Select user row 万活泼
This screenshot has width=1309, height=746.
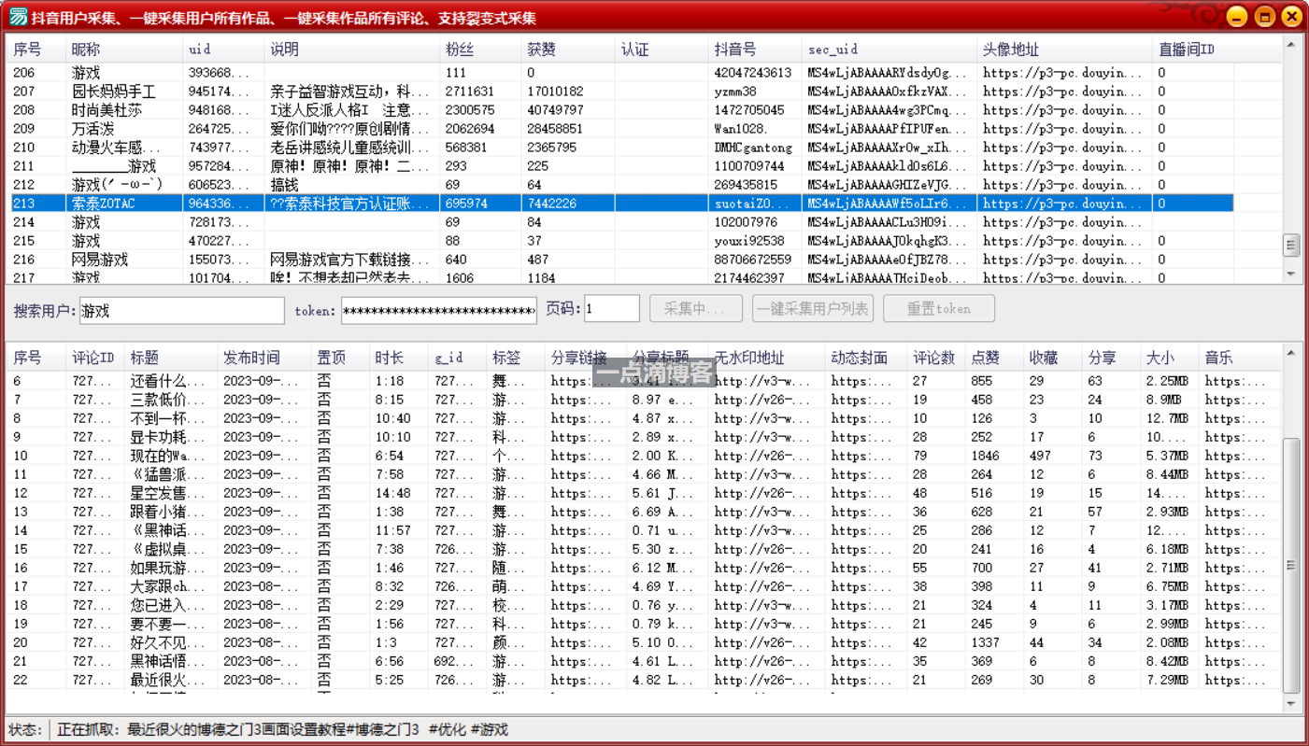coord(621,129)
